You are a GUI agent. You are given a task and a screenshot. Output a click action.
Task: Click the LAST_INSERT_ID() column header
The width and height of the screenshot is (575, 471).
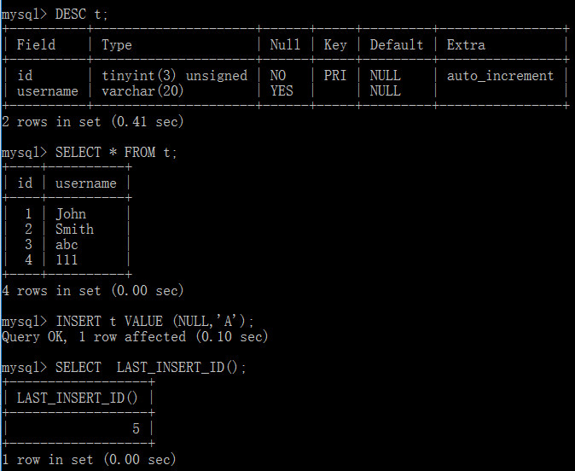tap(78, 398)
